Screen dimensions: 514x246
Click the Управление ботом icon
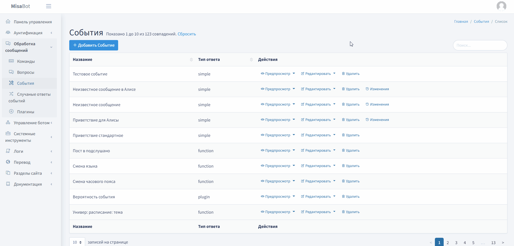click(8, 122)
